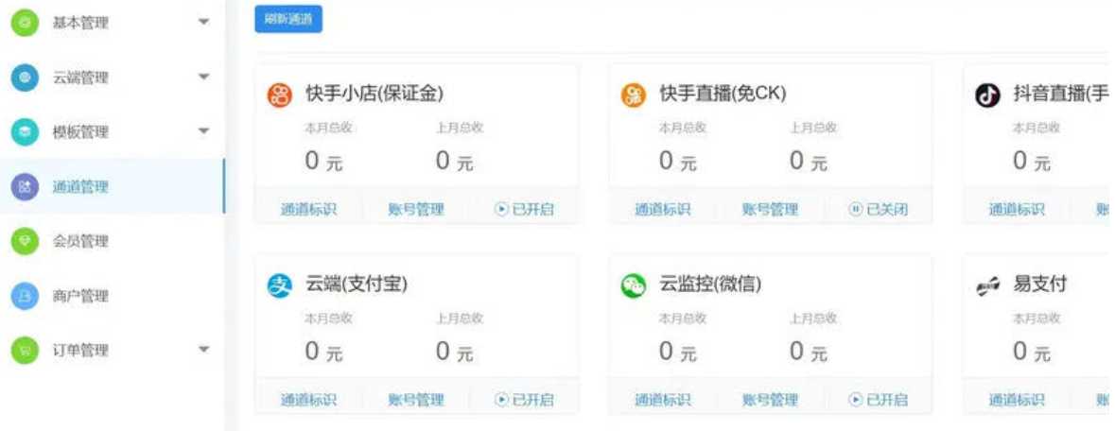Click the 模板管理 teal sidebar icon
Image resolution: width=1115 pixels, height=431 pixels.
[x=25, y=131]
